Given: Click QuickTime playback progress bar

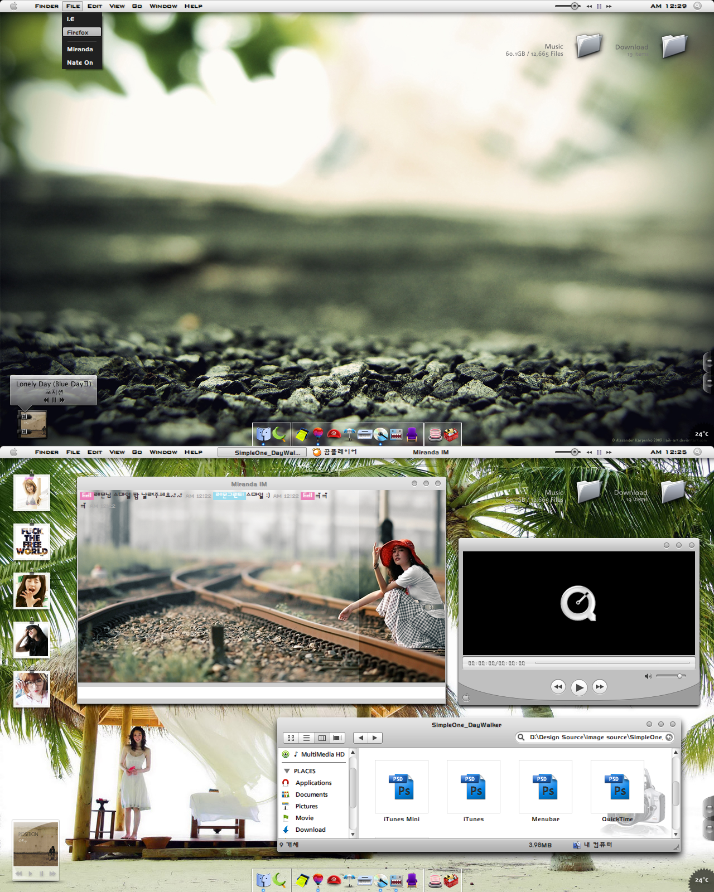Looking at the screenshot, I should coord(612,663).
